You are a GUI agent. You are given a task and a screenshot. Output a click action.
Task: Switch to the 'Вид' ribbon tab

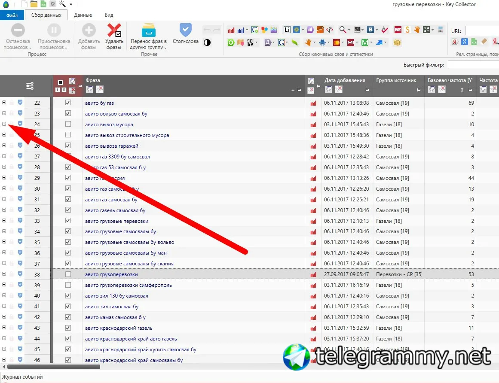tap(109, 15)
